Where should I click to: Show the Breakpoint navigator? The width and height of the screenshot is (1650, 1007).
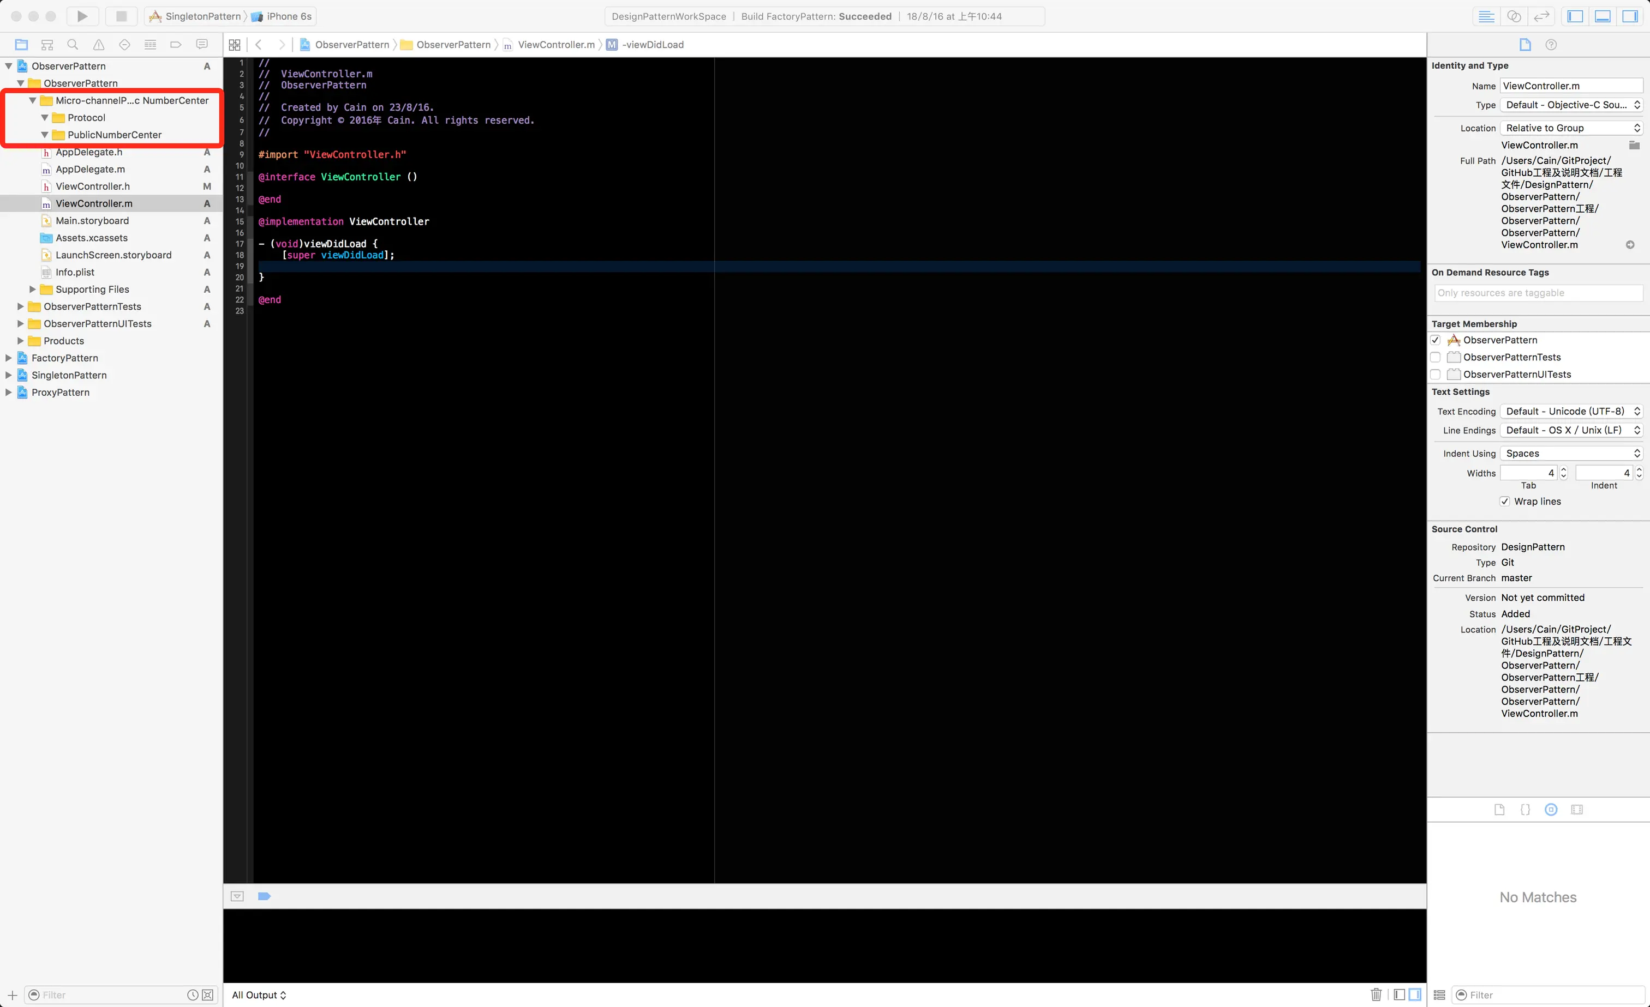point(176,45)
